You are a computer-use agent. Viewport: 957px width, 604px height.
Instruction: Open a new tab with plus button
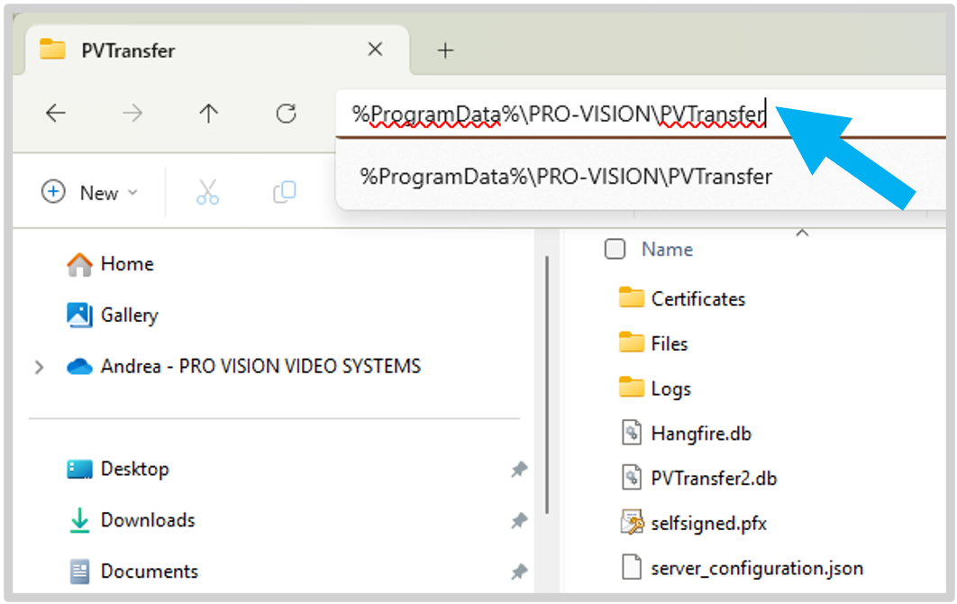tap(445, 50)
